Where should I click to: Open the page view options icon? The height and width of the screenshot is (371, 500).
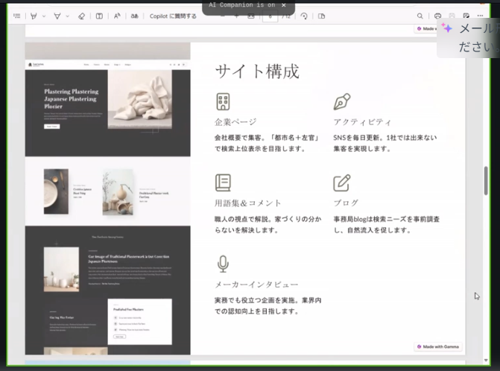[x=321, y=16]
